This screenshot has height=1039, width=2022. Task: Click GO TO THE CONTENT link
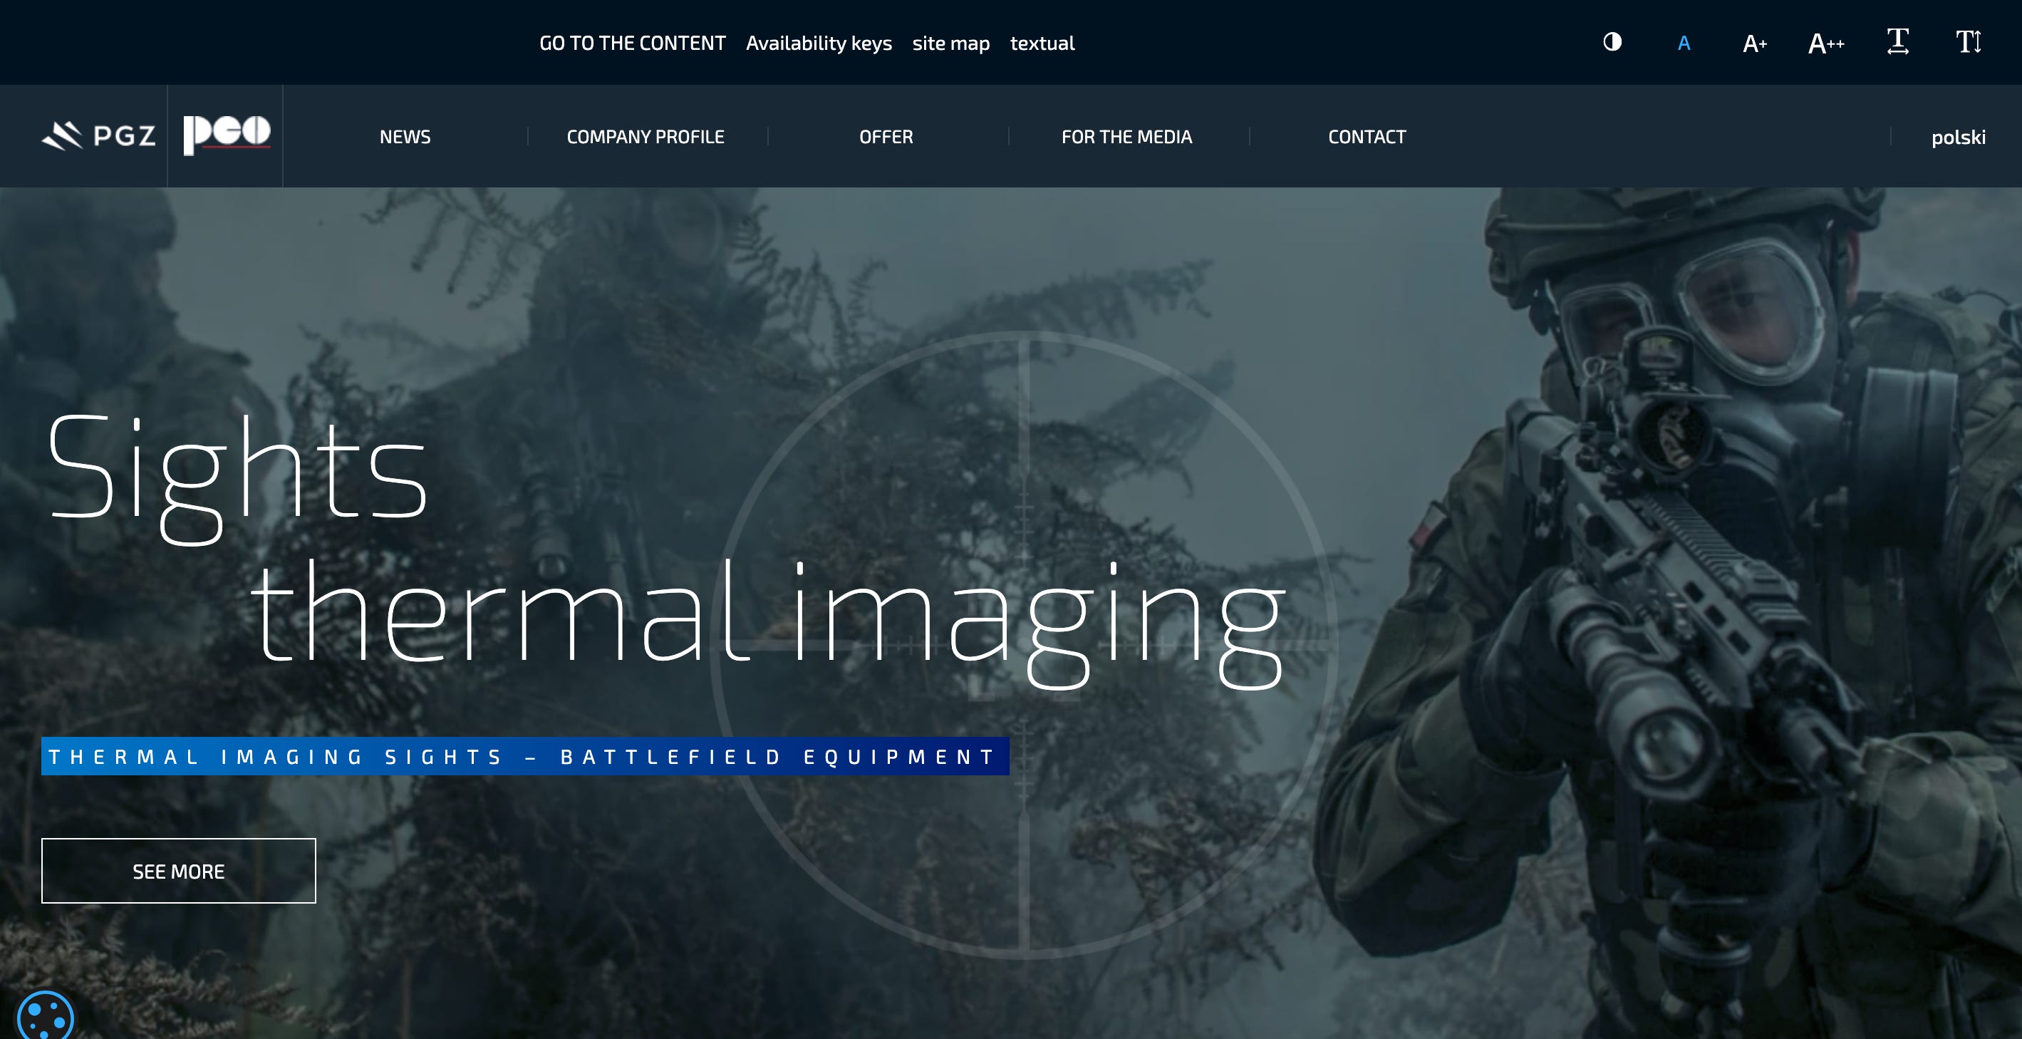tap(632, 43)
